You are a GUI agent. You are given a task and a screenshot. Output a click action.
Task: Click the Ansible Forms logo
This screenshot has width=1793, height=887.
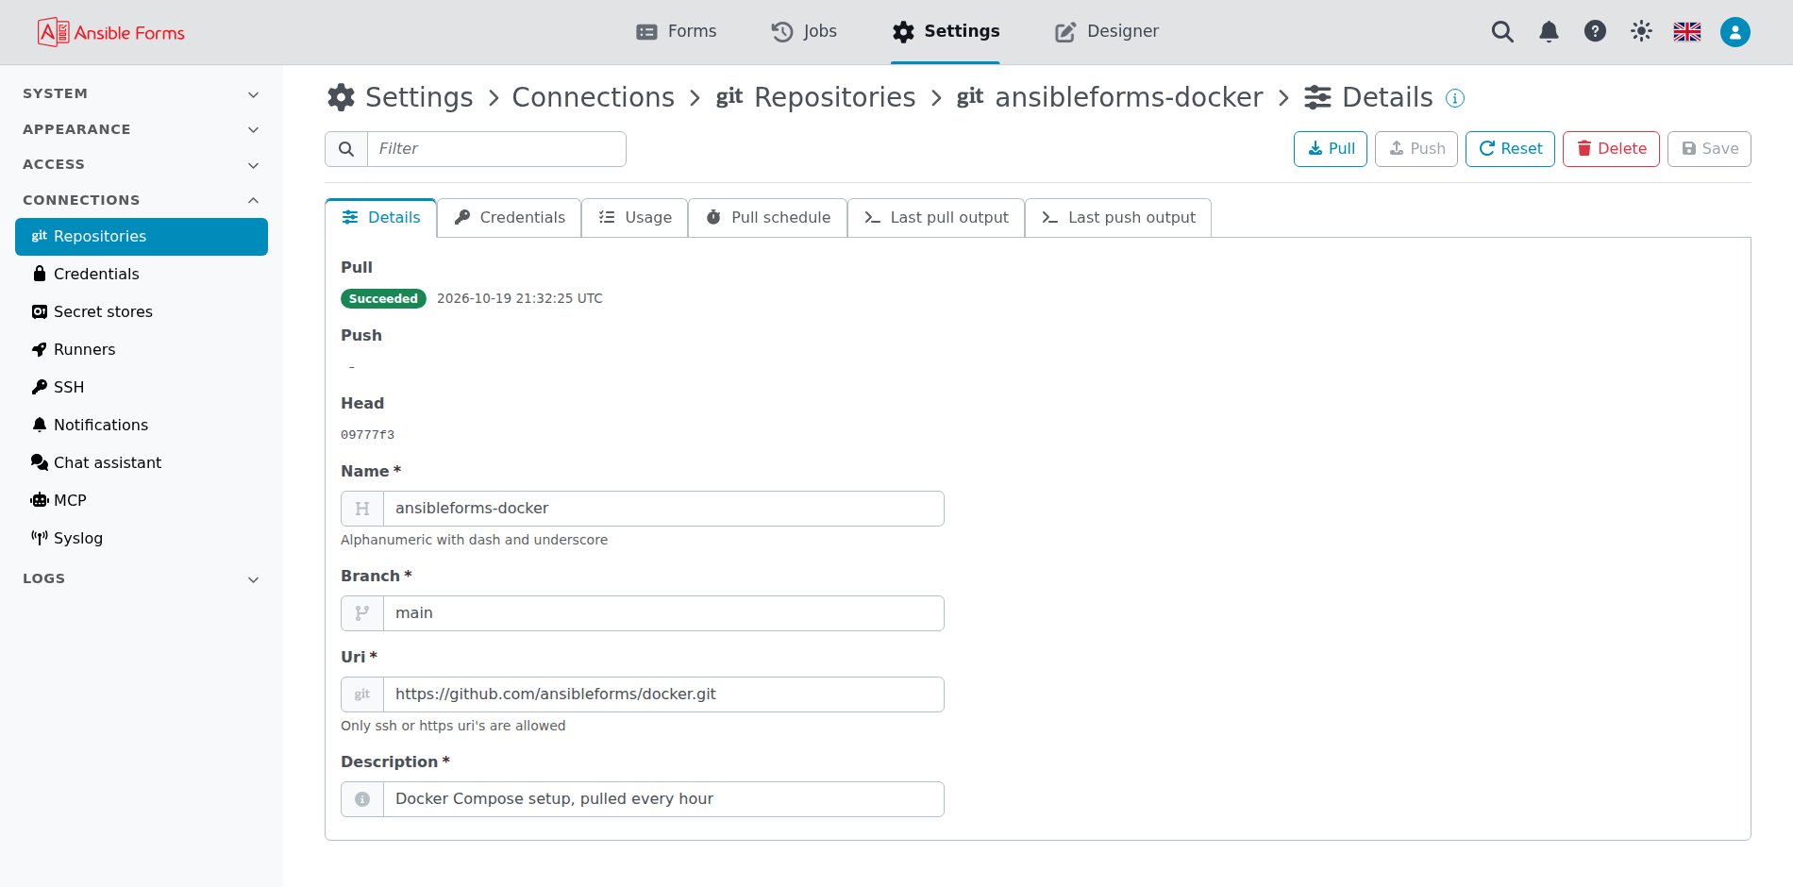click(x=111, y=32)
